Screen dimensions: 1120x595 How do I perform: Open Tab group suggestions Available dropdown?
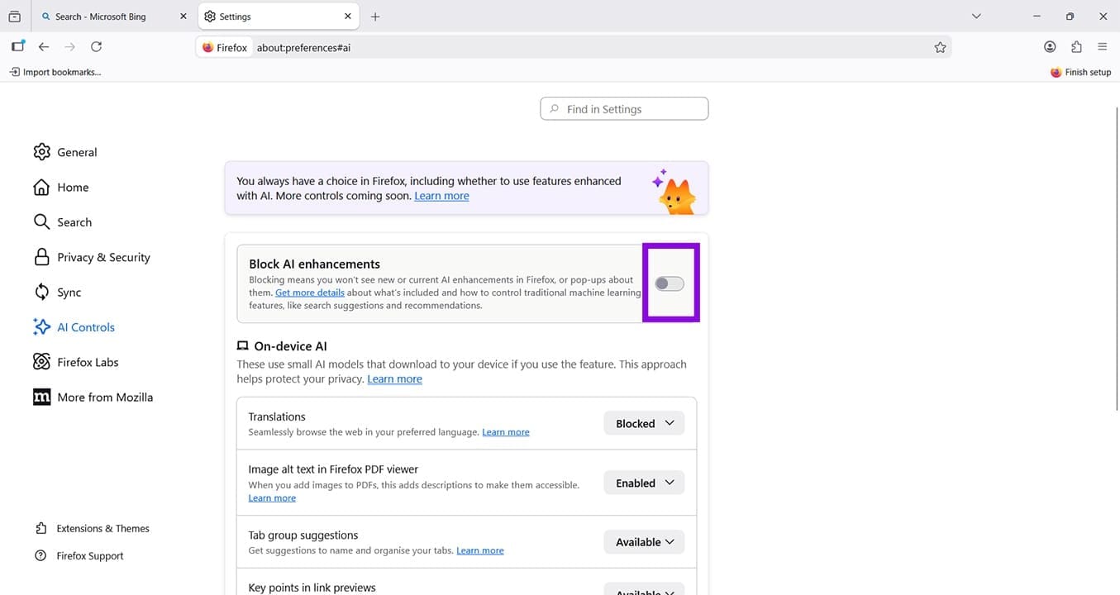pos(644,542)
